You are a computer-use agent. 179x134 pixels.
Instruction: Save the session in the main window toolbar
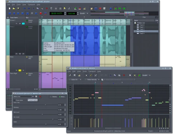(18, 9)
